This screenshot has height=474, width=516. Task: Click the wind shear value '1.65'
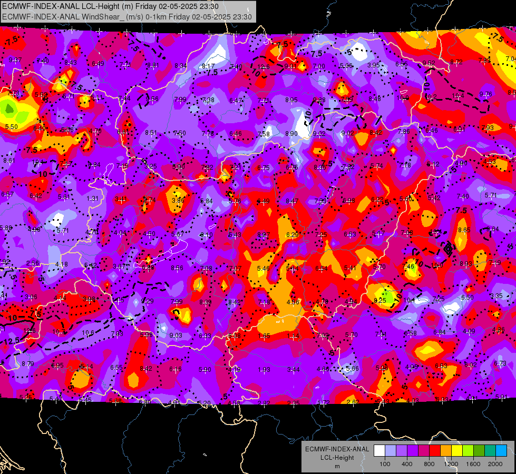(264, 336)
